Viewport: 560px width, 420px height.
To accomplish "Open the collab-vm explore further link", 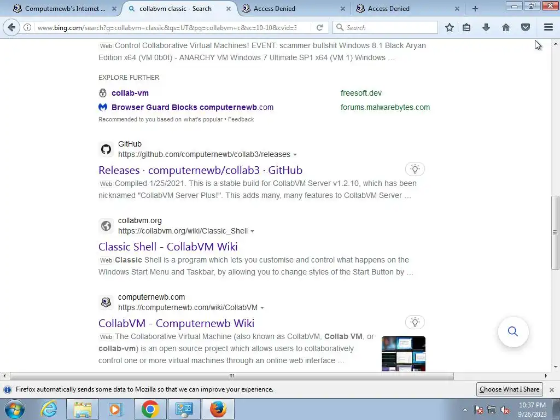I will pyautogui.click(x=130, y=93).
